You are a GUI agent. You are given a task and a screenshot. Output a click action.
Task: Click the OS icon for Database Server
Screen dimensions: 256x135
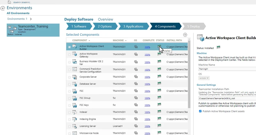click(136, 83)
